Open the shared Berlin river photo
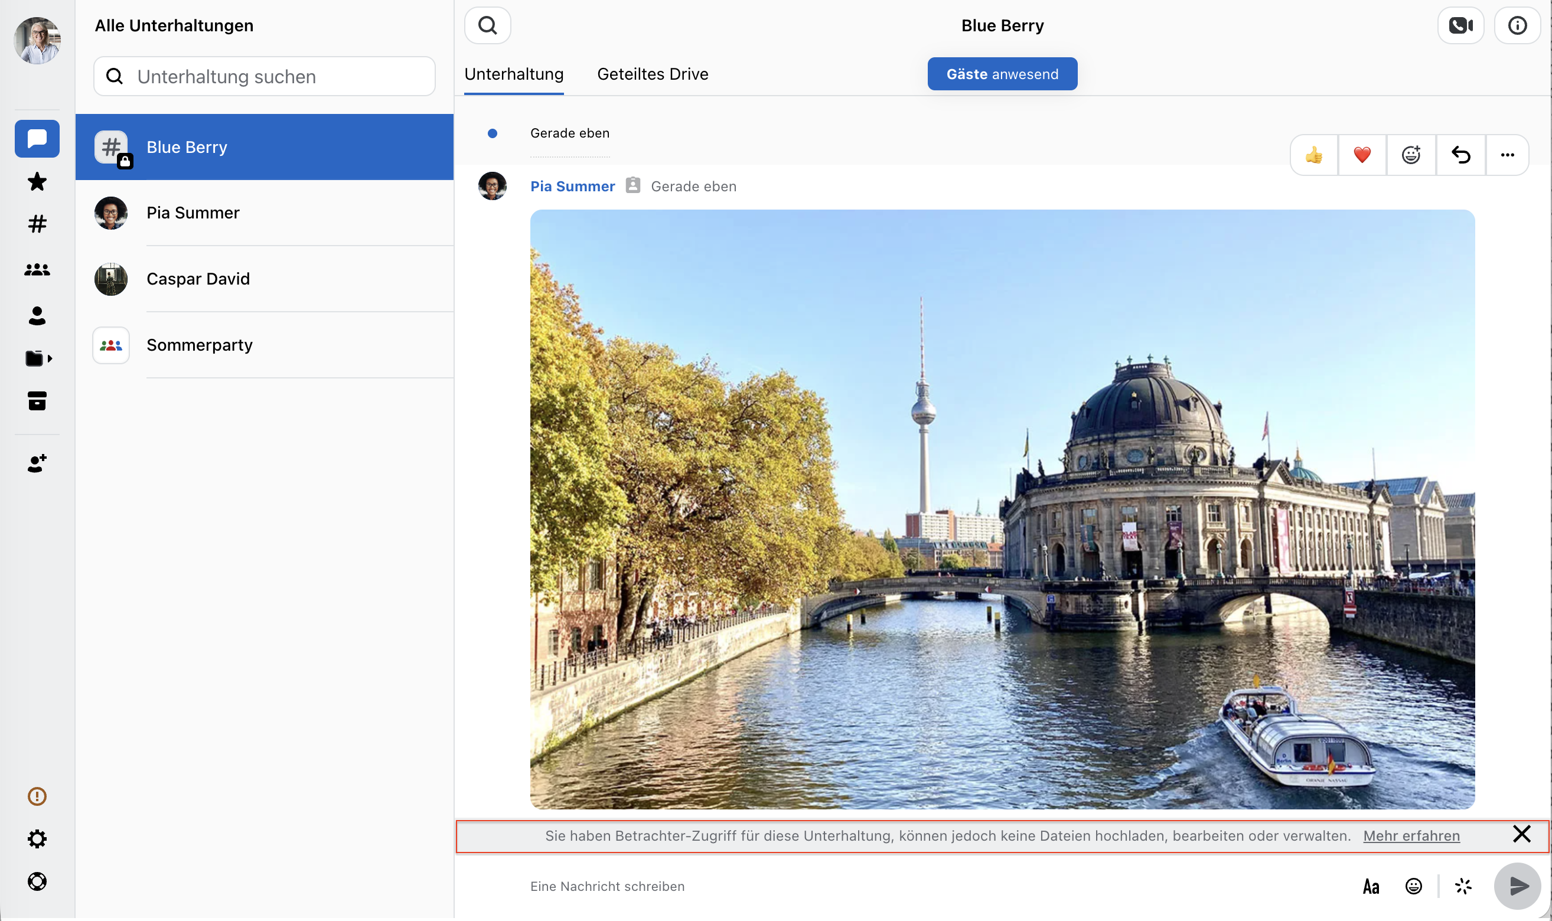 [x=1003, y=510]
